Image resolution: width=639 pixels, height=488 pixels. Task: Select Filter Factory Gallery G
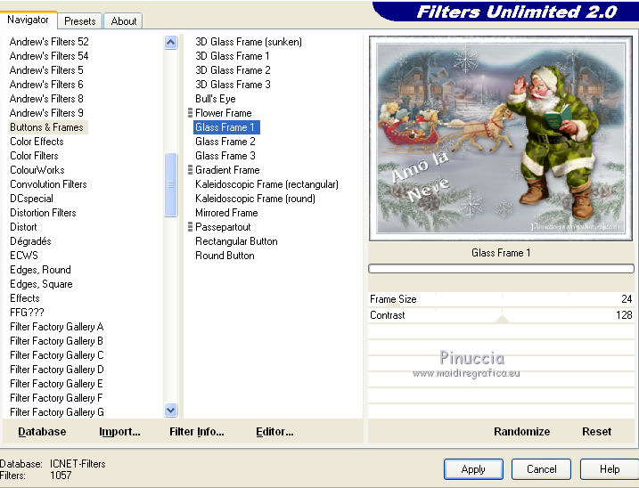coord(57,412)
